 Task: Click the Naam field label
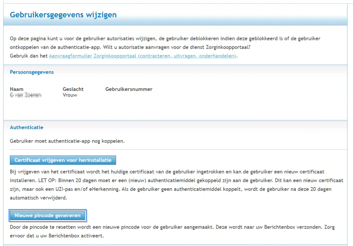click(x=17, y=89)
